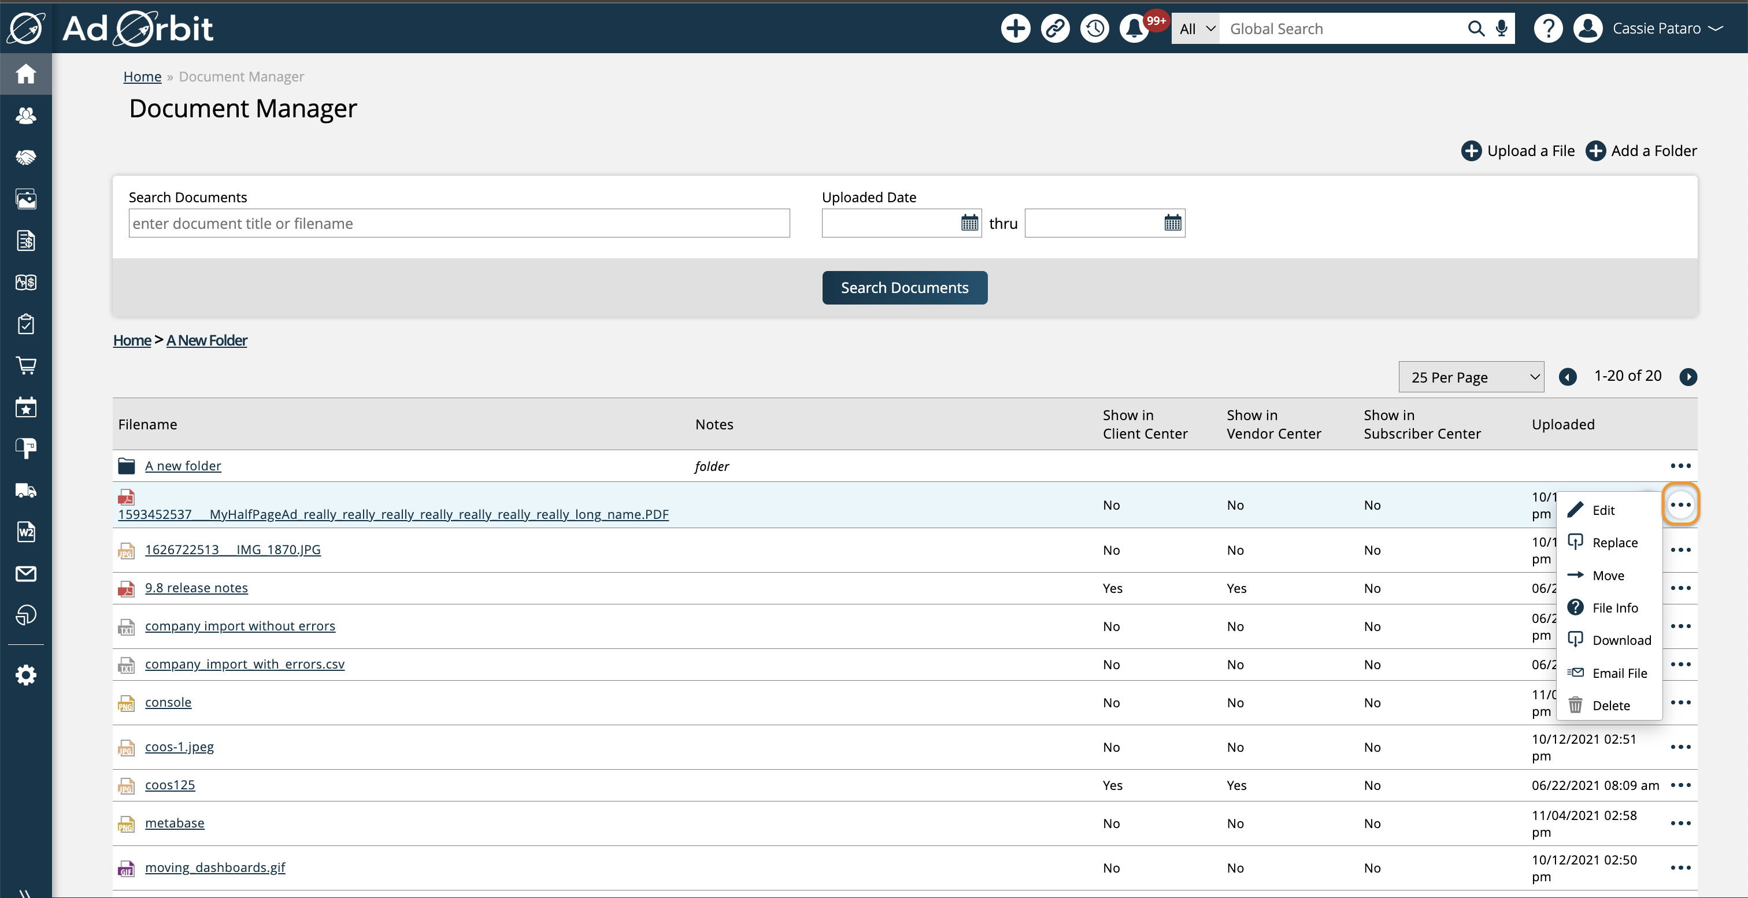Screen dimensions: 1748x898
Task: Choose Email File in the context menu
Action: coord(1619,673)
